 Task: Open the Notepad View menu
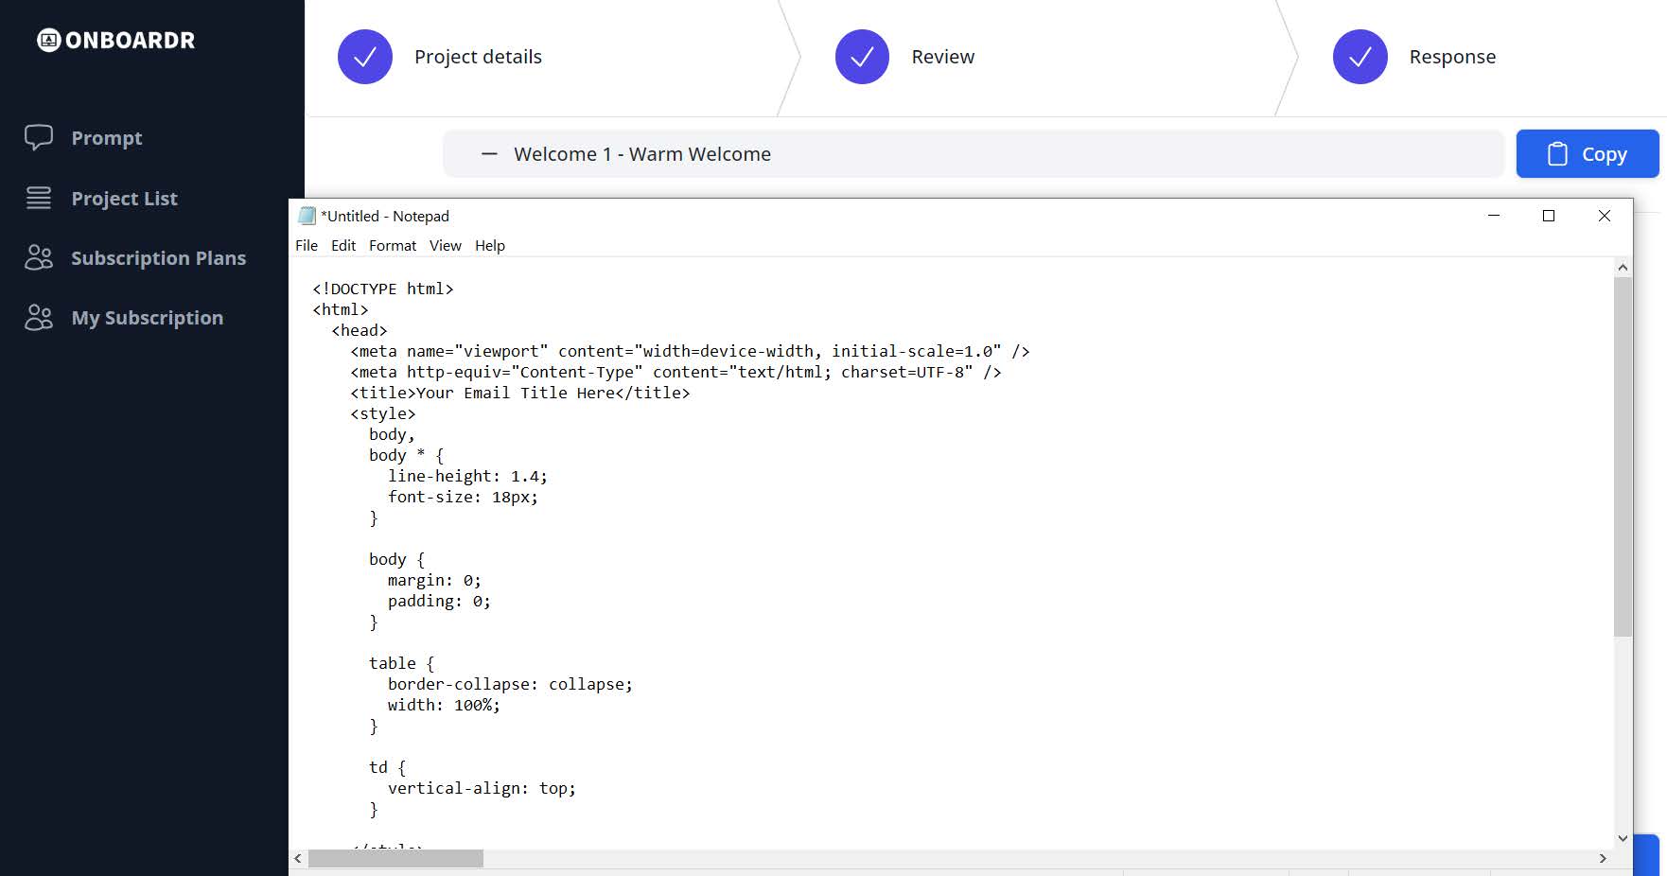(x=446, y=246)
